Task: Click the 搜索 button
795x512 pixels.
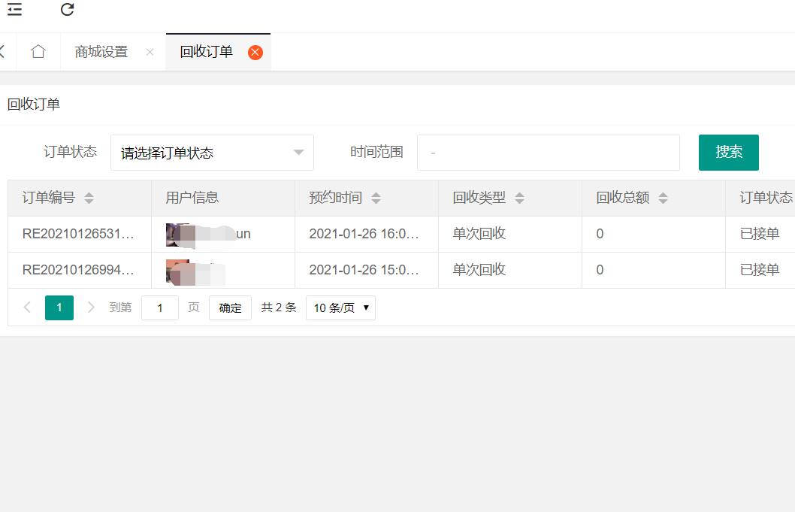Action: click(x=729, y=152)
